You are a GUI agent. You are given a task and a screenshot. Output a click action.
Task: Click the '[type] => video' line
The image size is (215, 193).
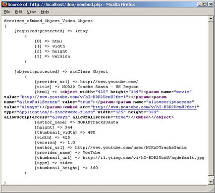point(54,163)
